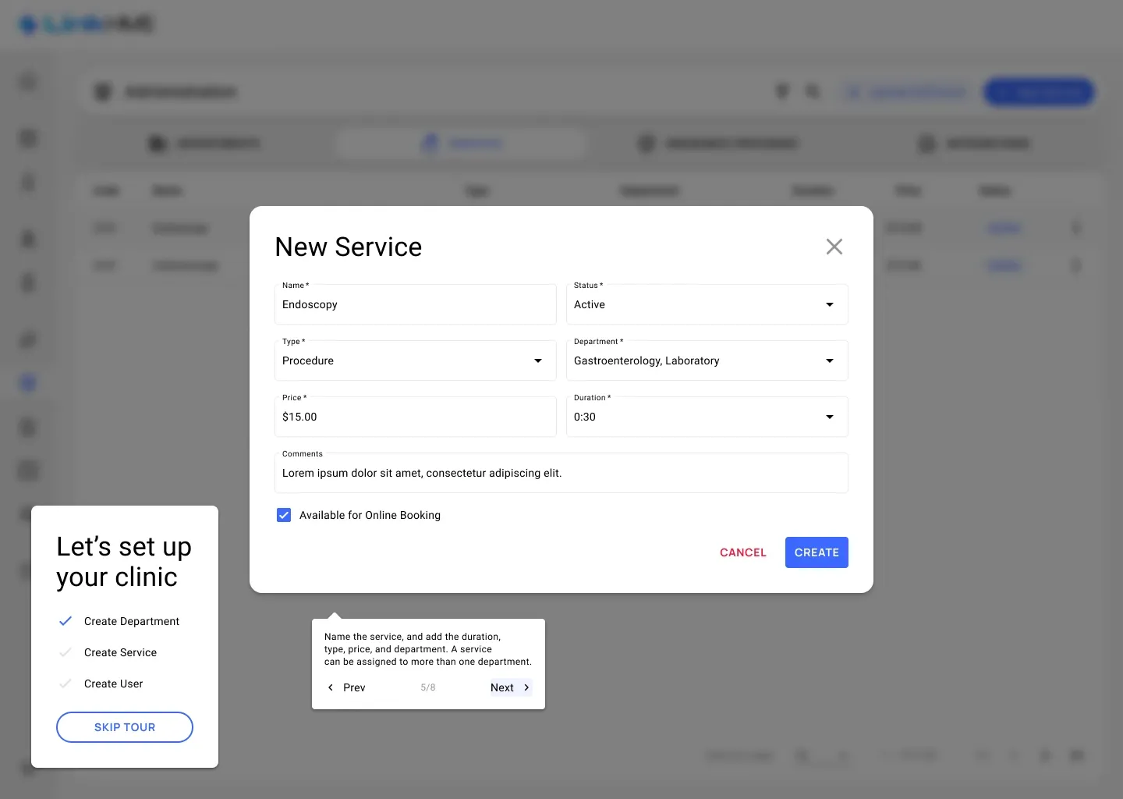
Task: Open the Type dropdown showing Procedure
Action: tap(415, 360)
